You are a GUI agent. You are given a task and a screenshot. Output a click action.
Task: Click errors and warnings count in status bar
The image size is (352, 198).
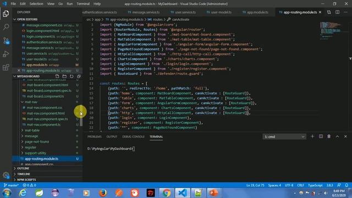pos(29,185)
